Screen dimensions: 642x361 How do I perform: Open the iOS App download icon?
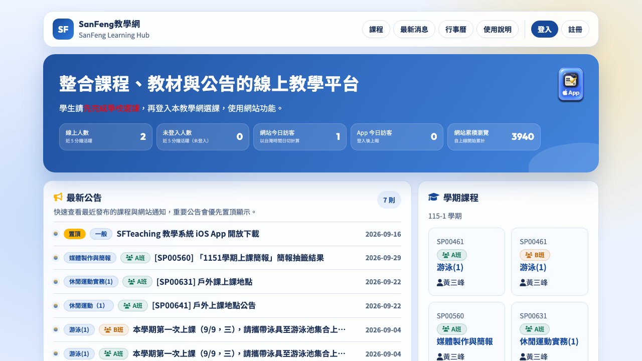[x=571, y=85]
